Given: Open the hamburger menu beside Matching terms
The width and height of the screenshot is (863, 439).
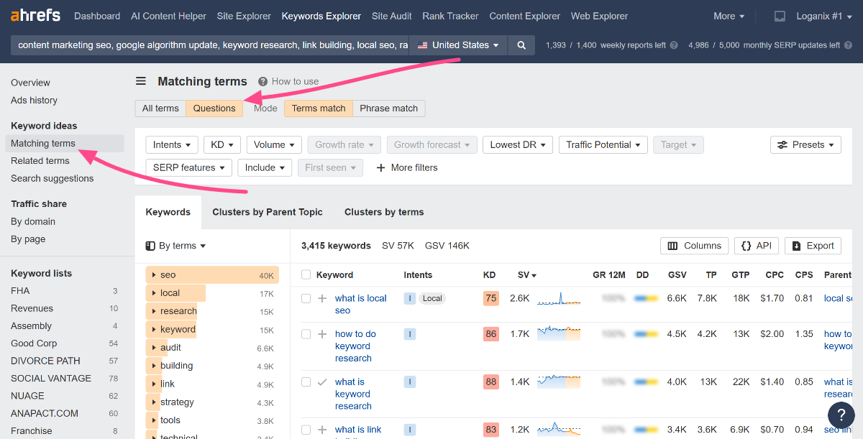Looking at the screenshot, I should click(141, 81).
